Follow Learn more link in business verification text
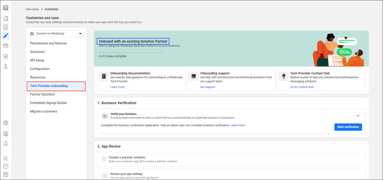Viewport: 383px width, 180px height. [238, 125]
